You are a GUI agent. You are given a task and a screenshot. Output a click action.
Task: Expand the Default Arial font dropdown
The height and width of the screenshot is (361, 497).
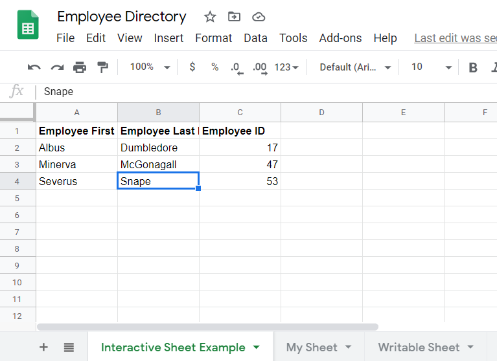click(x=356, y=67)
